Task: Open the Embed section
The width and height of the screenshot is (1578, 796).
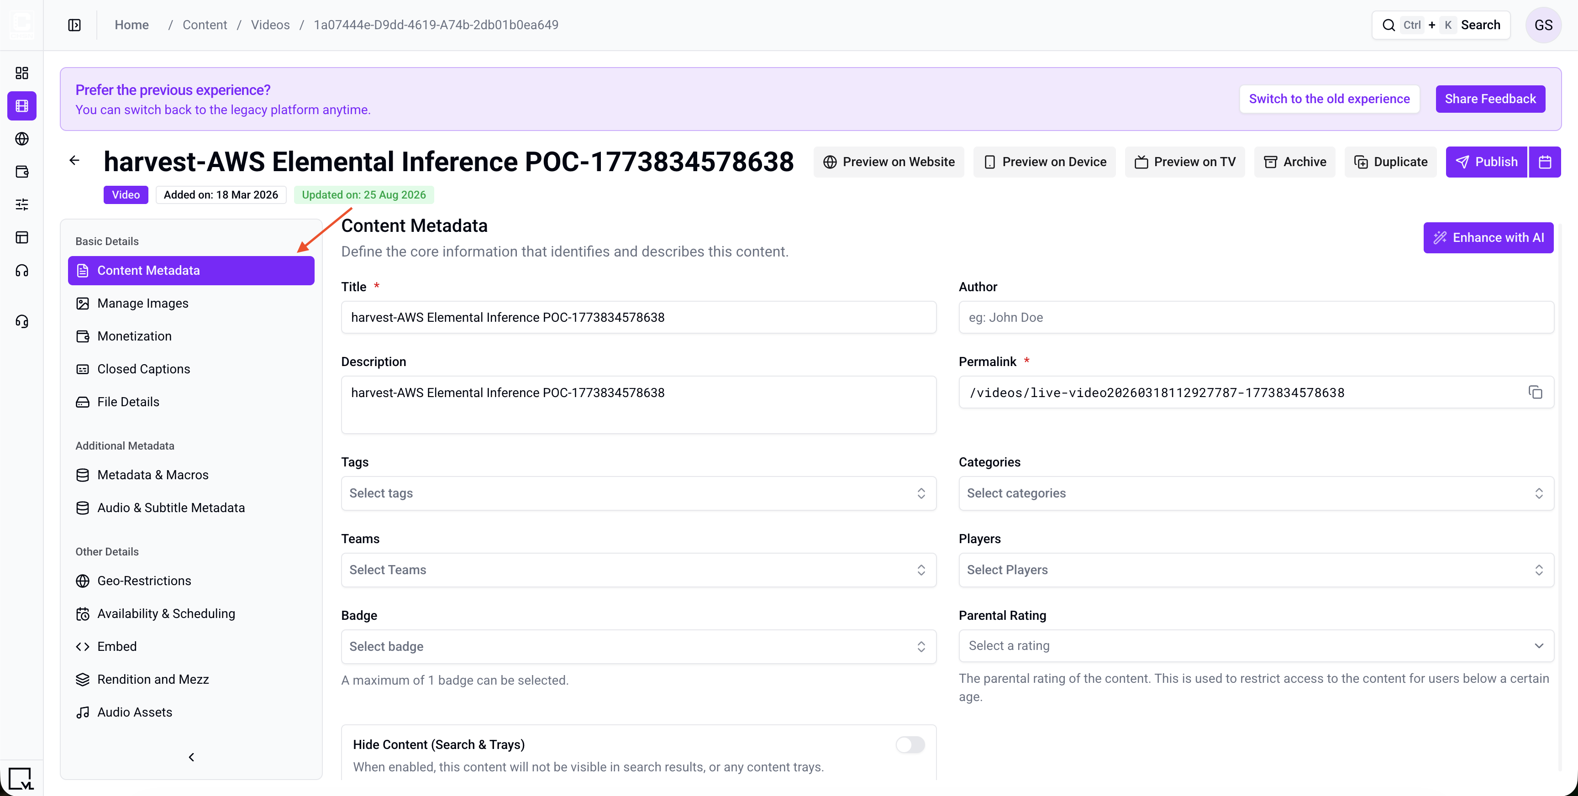Action: 191,646
